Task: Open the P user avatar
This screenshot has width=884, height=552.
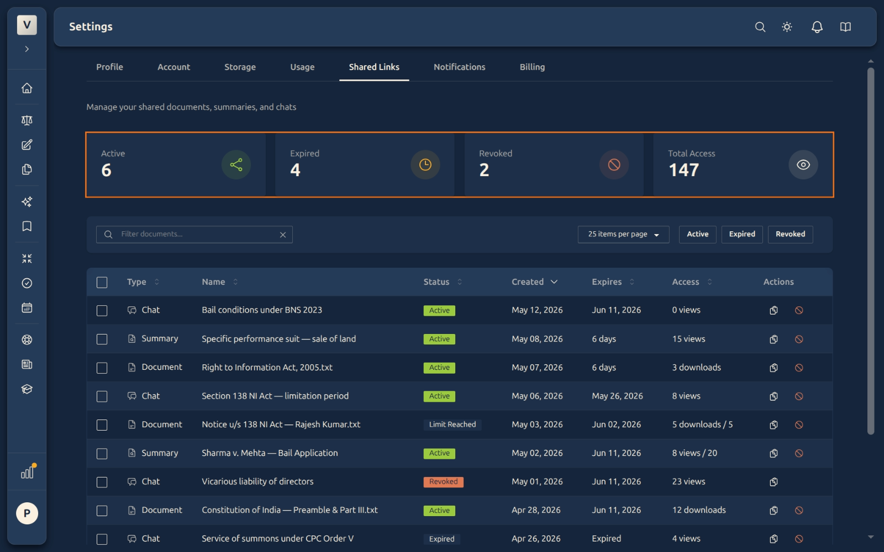Action: [27, 513]
